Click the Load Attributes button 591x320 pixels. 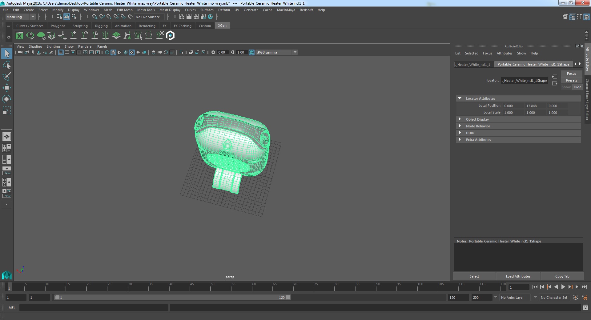518,276
